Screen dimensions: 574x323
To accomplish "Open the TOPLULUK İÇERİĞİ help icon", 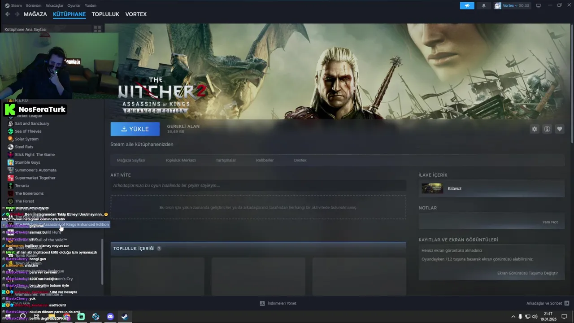I will tap(159, 249).
